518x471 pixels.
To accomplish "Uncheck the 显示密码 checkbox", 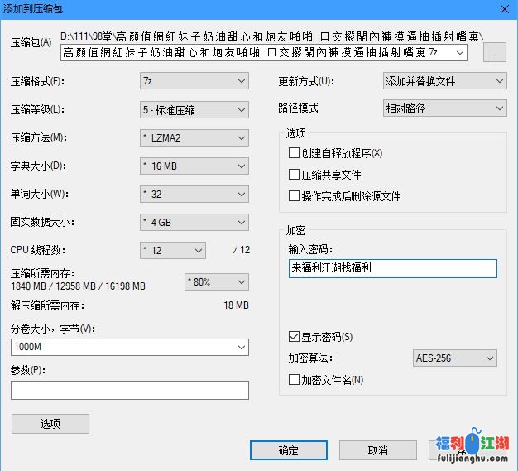I will coord(294,337).
